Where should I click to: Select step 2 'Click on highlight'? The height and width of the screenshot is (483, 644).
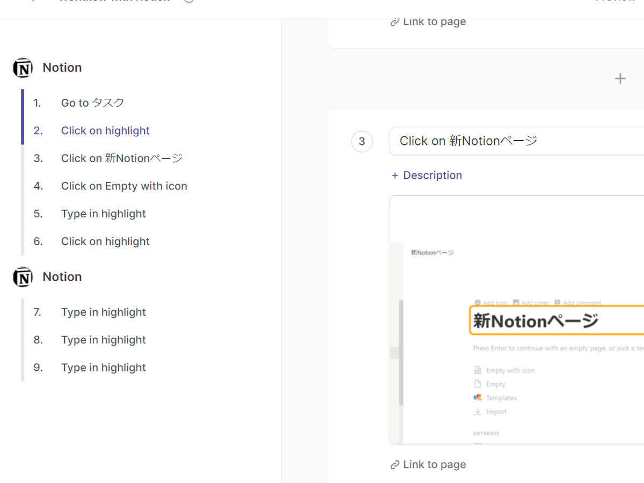(x=105, y=131)
